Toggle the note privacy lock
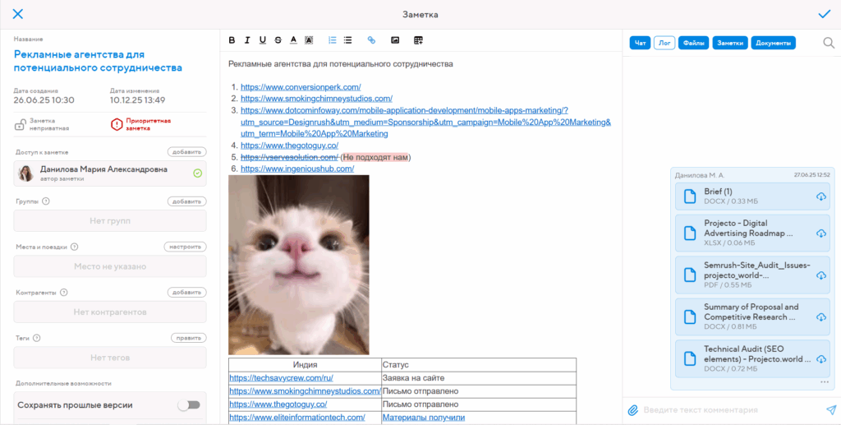This screenshot has width=841, height=425. [21, 125]
